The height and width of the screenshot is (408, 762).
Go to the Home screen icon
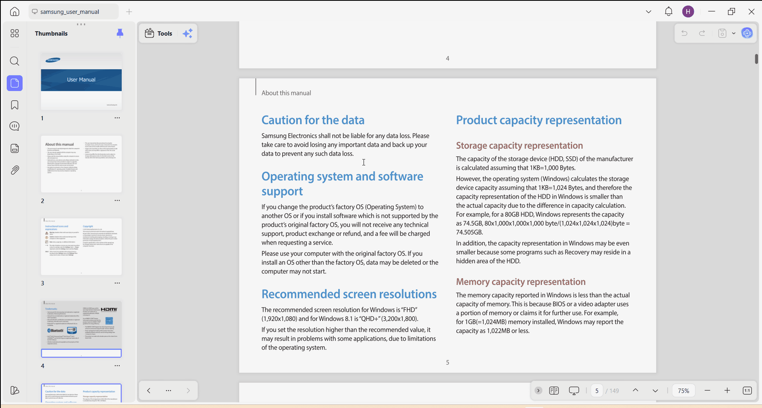click(15, 11)
